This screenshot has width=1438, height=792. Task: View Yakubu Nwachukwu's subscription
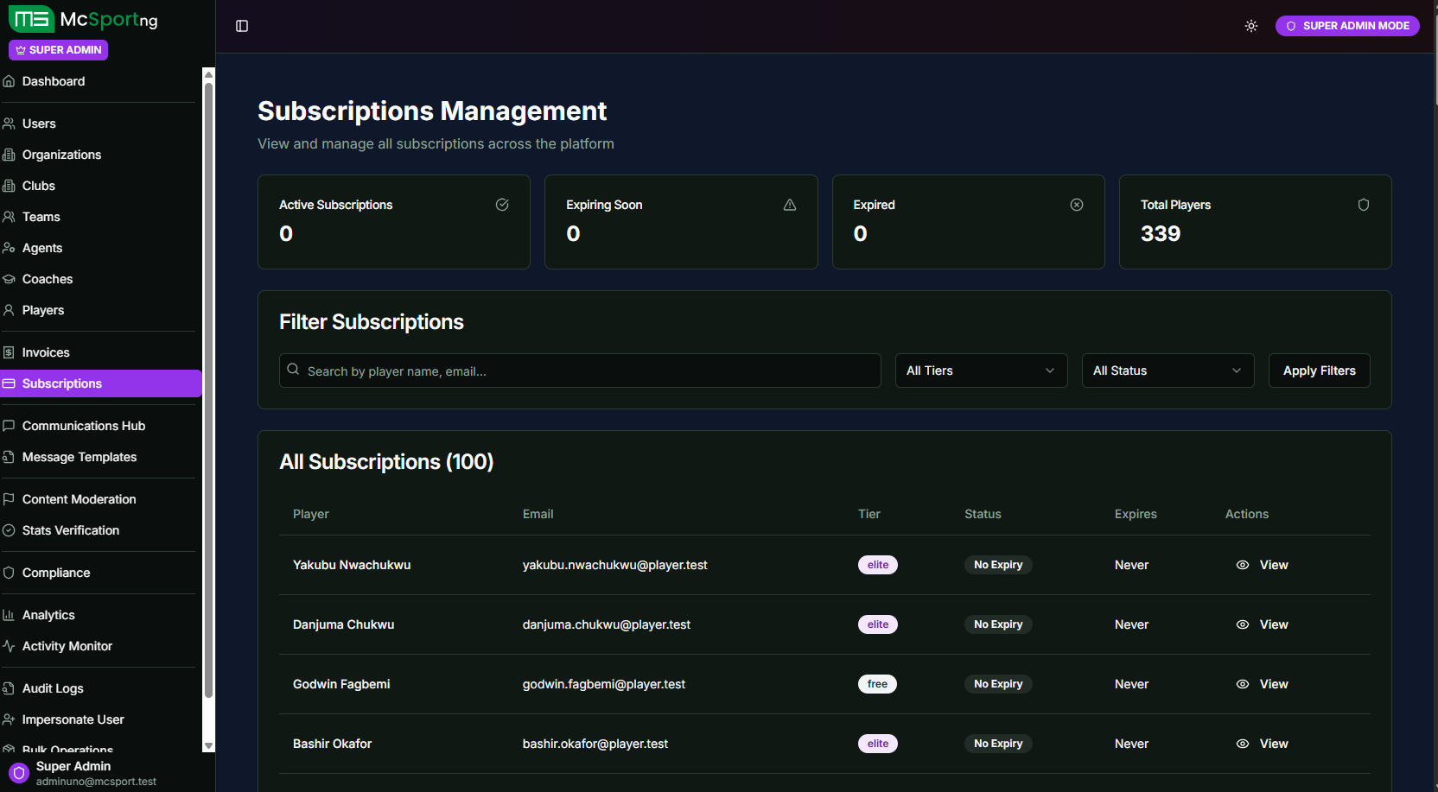[1262, 564]
